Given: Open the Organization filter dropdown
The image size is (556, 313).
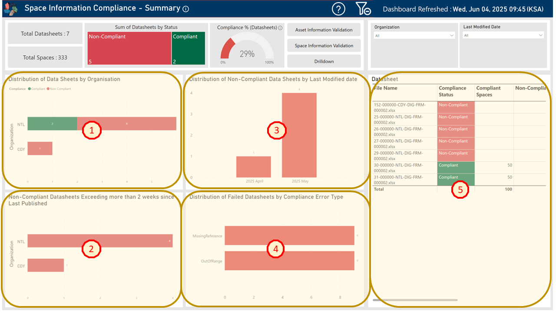Looking at the screenshot, I should (414, 36).
